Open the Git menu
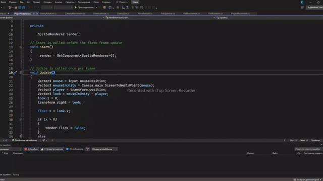 pos(28,2)
